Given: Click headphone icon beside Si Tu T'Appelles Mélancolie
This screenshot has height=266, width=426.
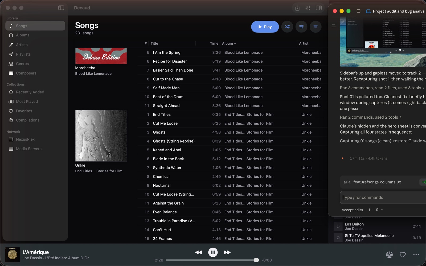Looking at the screenshot, I should (x=338, y=238).
